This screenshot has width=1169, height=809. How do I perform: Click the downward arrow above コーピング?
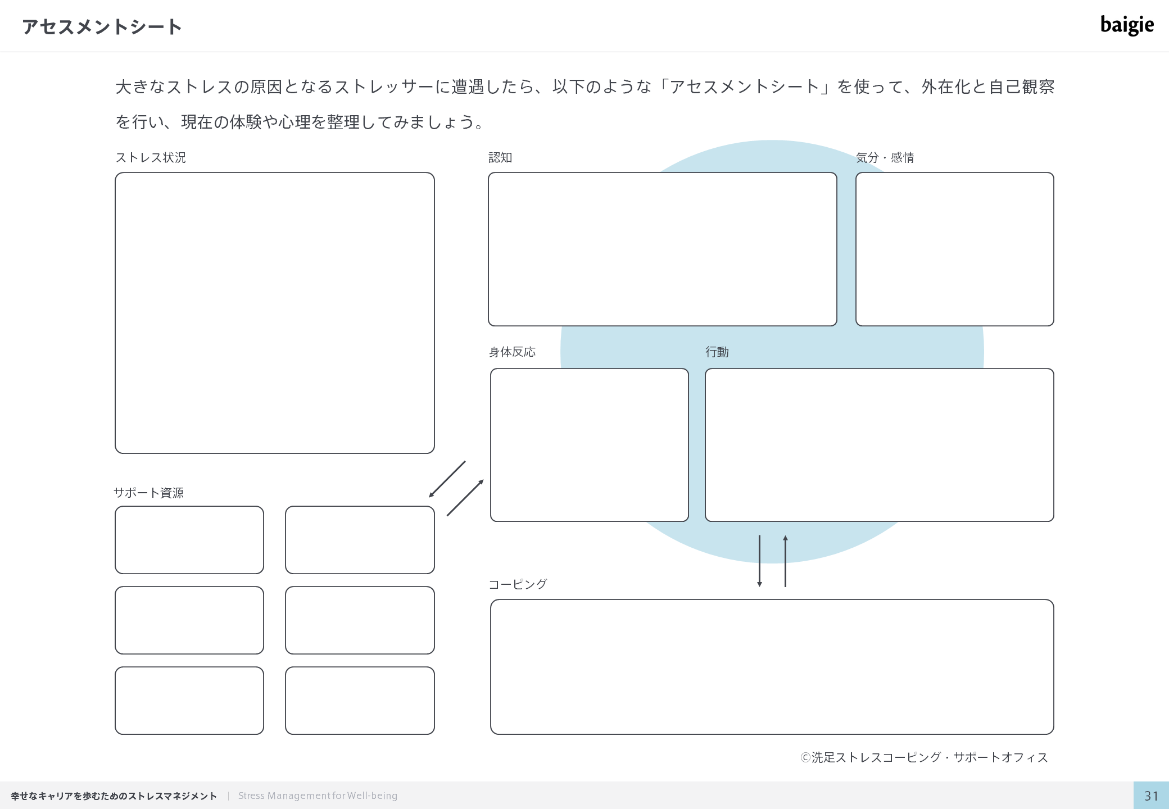tap(759, 561)
